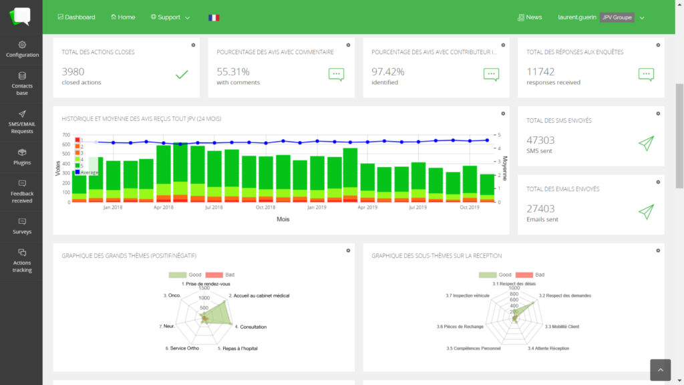Click the app logo speech bubble

coord(20,17)
